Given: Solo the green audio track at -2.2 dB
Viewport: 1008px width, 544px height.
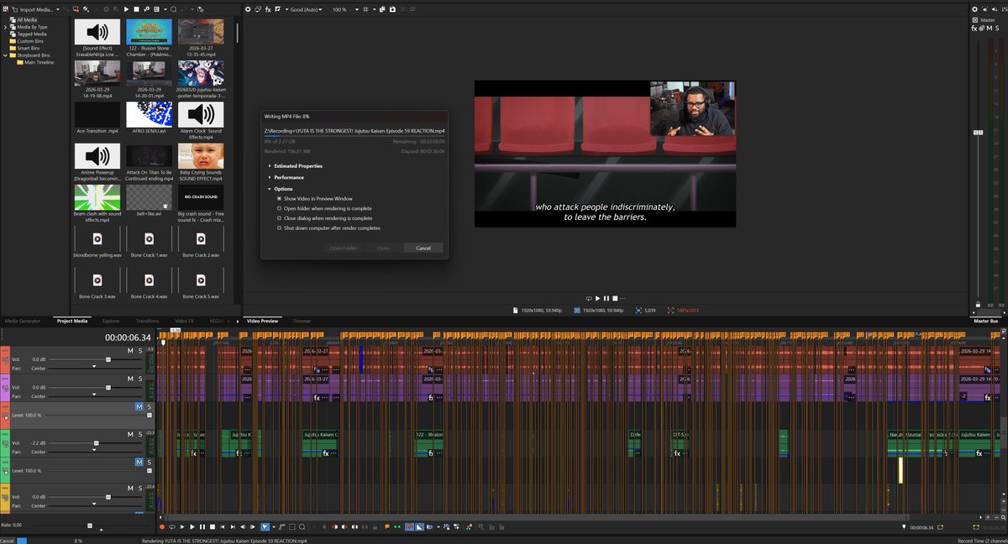Looking at the screenshot, I should pos(140,434).
